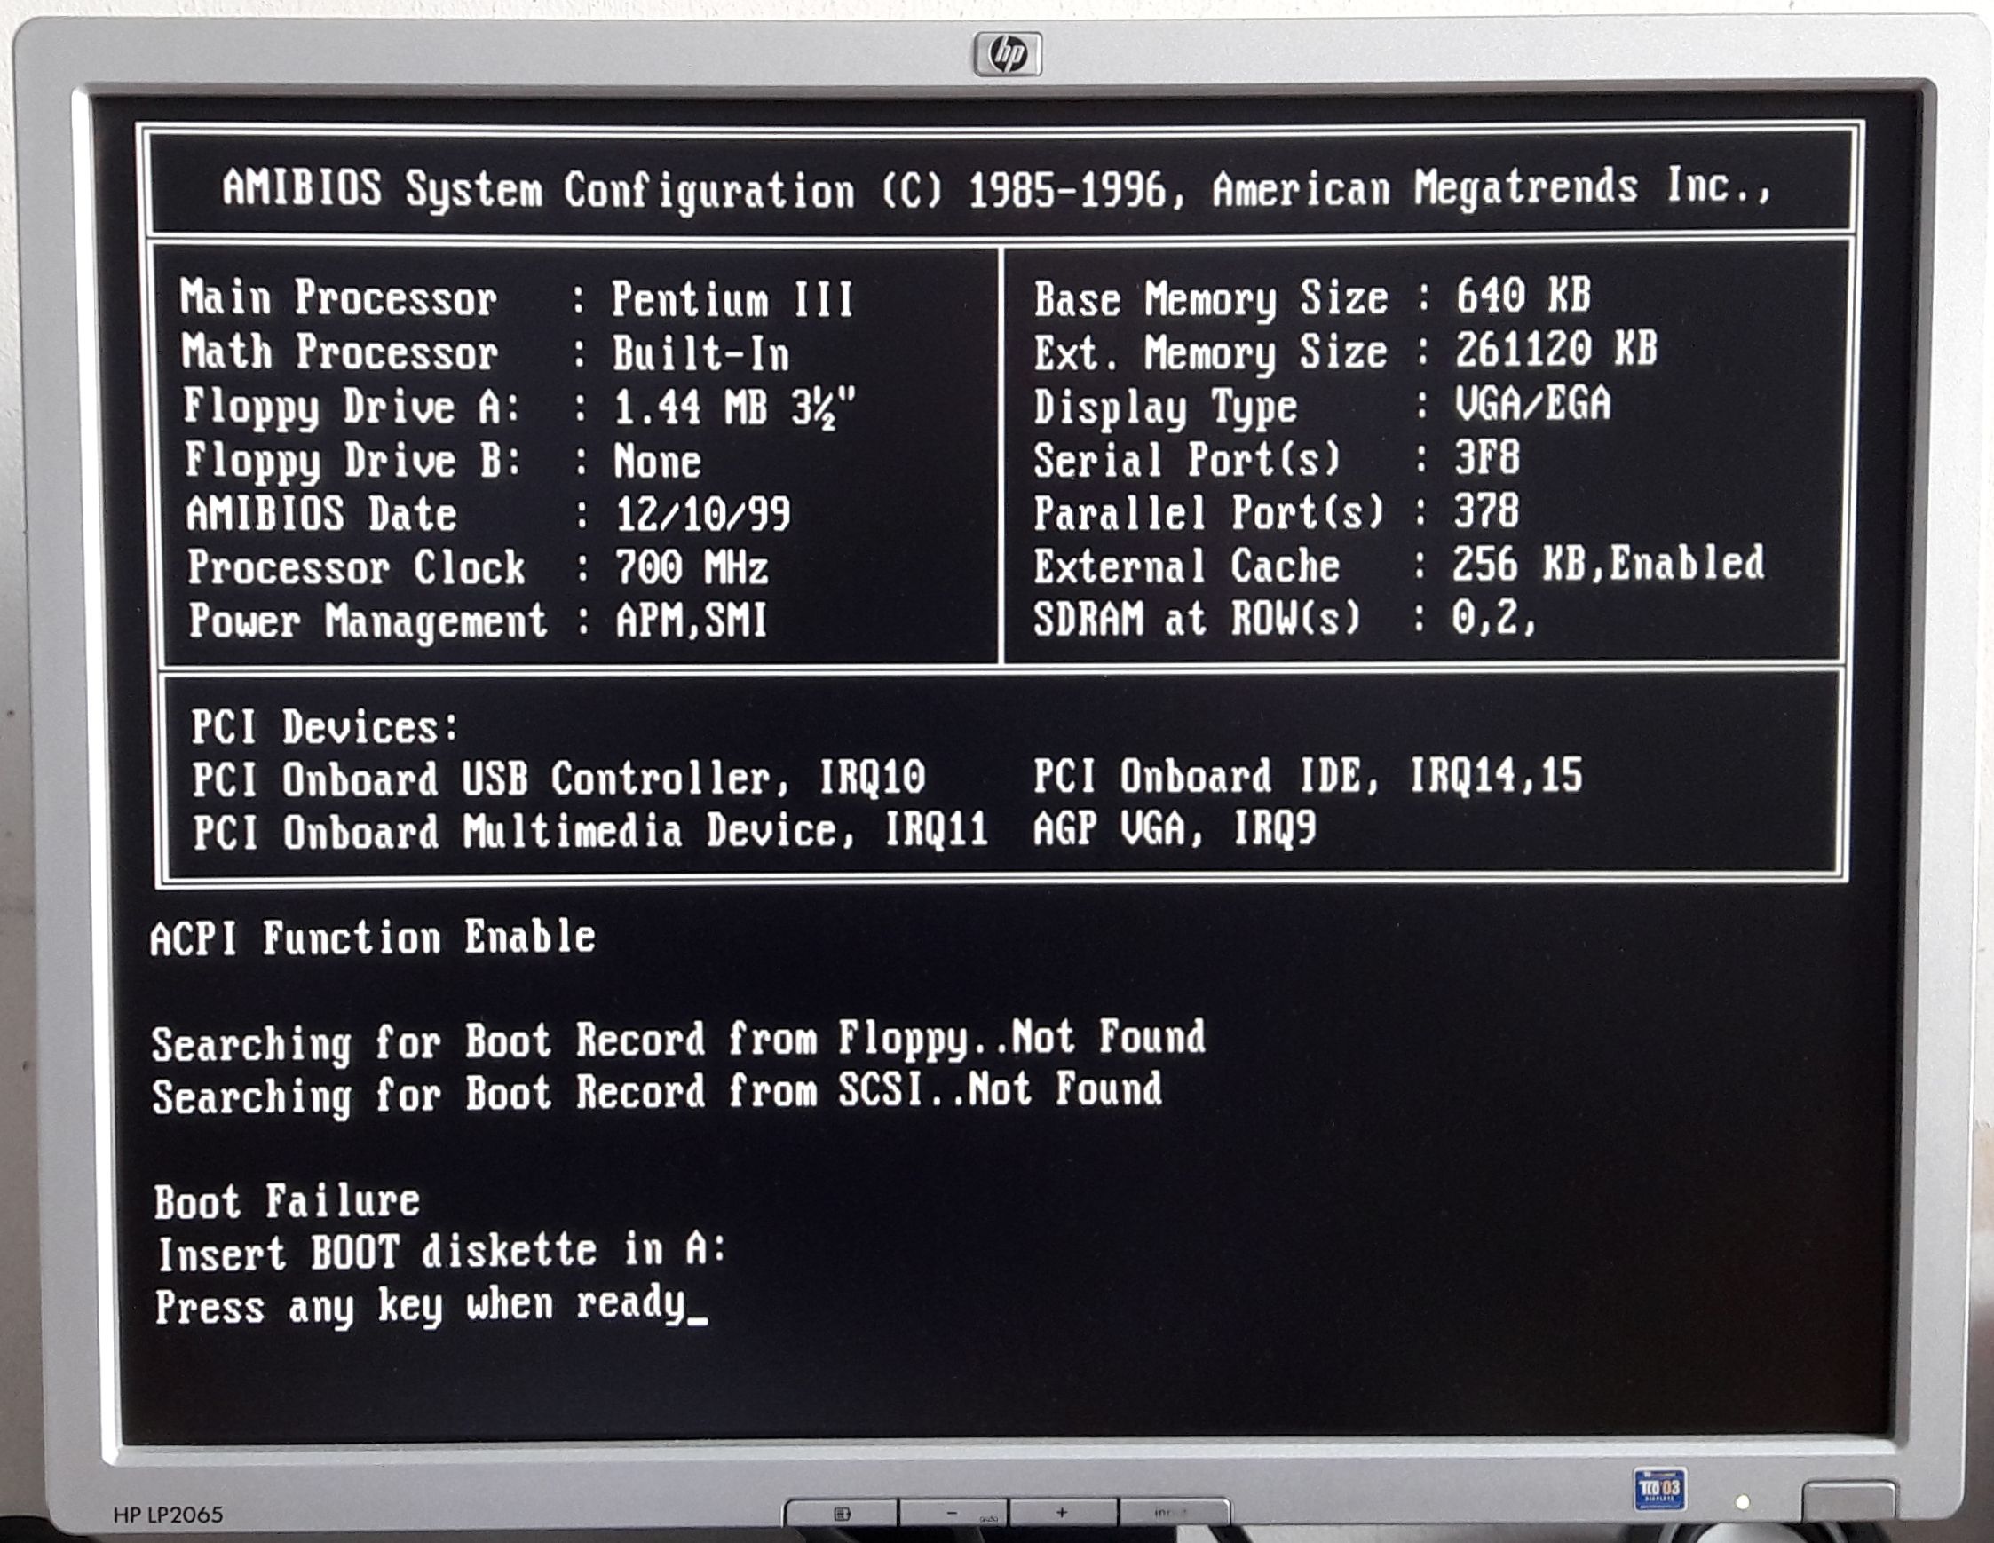The image size is (1994, 1543).
Task: Click the TCO'03 sticker on the bezel
Action: click(x=1659, y=1490)
